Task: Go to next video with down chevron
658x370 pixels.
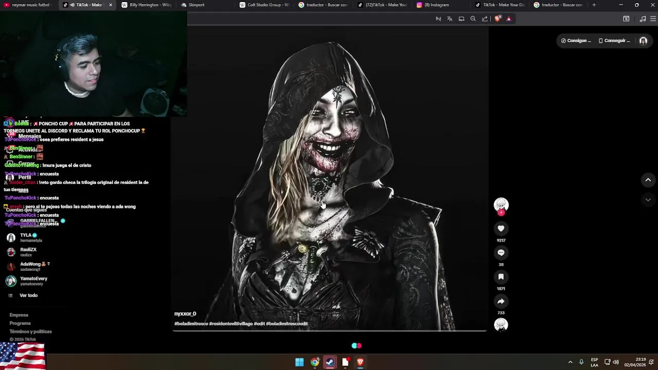Action: [648, 199]
